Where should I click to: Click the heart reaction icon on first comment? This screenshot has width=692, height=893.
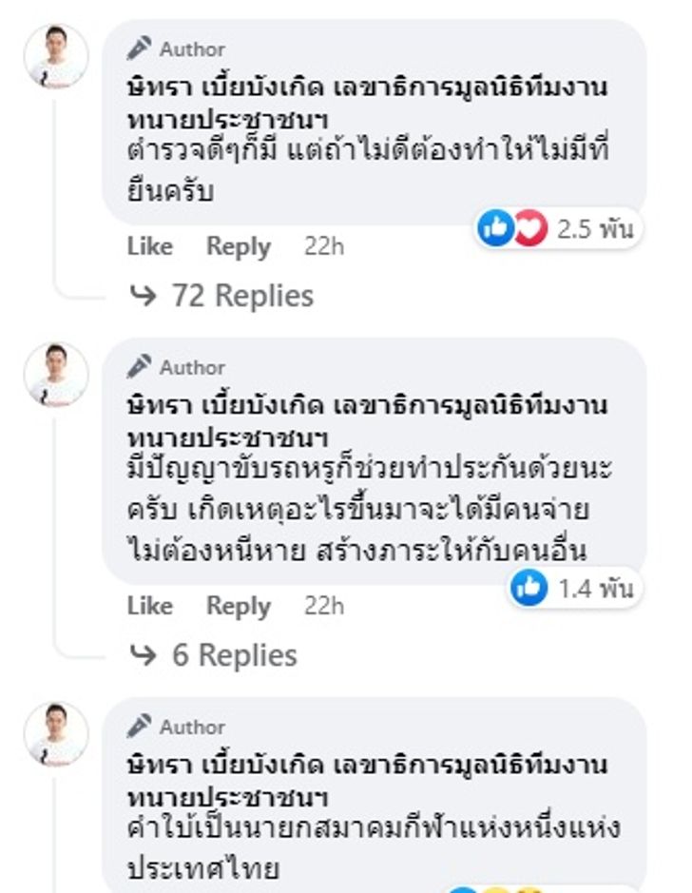click(530, 228)
